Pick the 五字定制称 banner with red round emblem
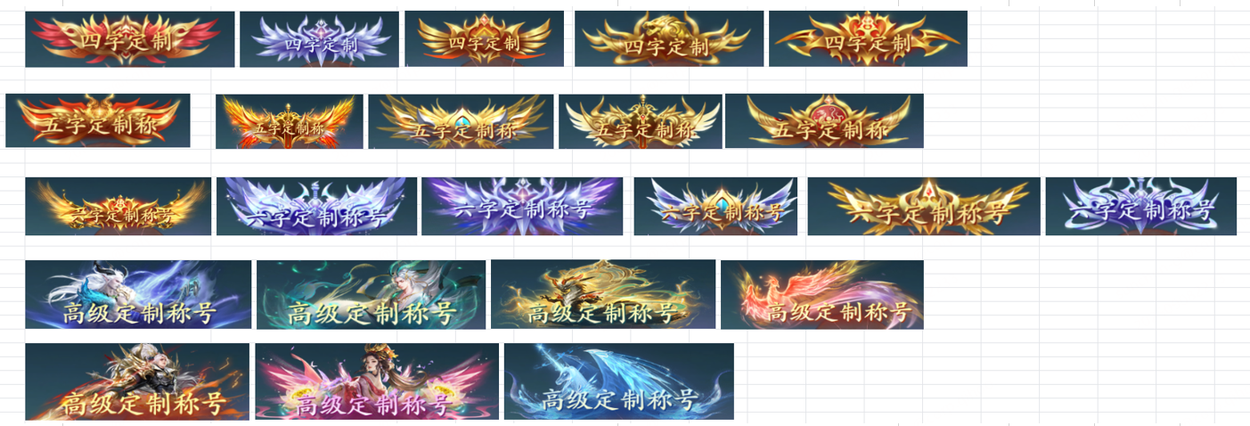This screenshot has width=1250, height=426. 824,120
